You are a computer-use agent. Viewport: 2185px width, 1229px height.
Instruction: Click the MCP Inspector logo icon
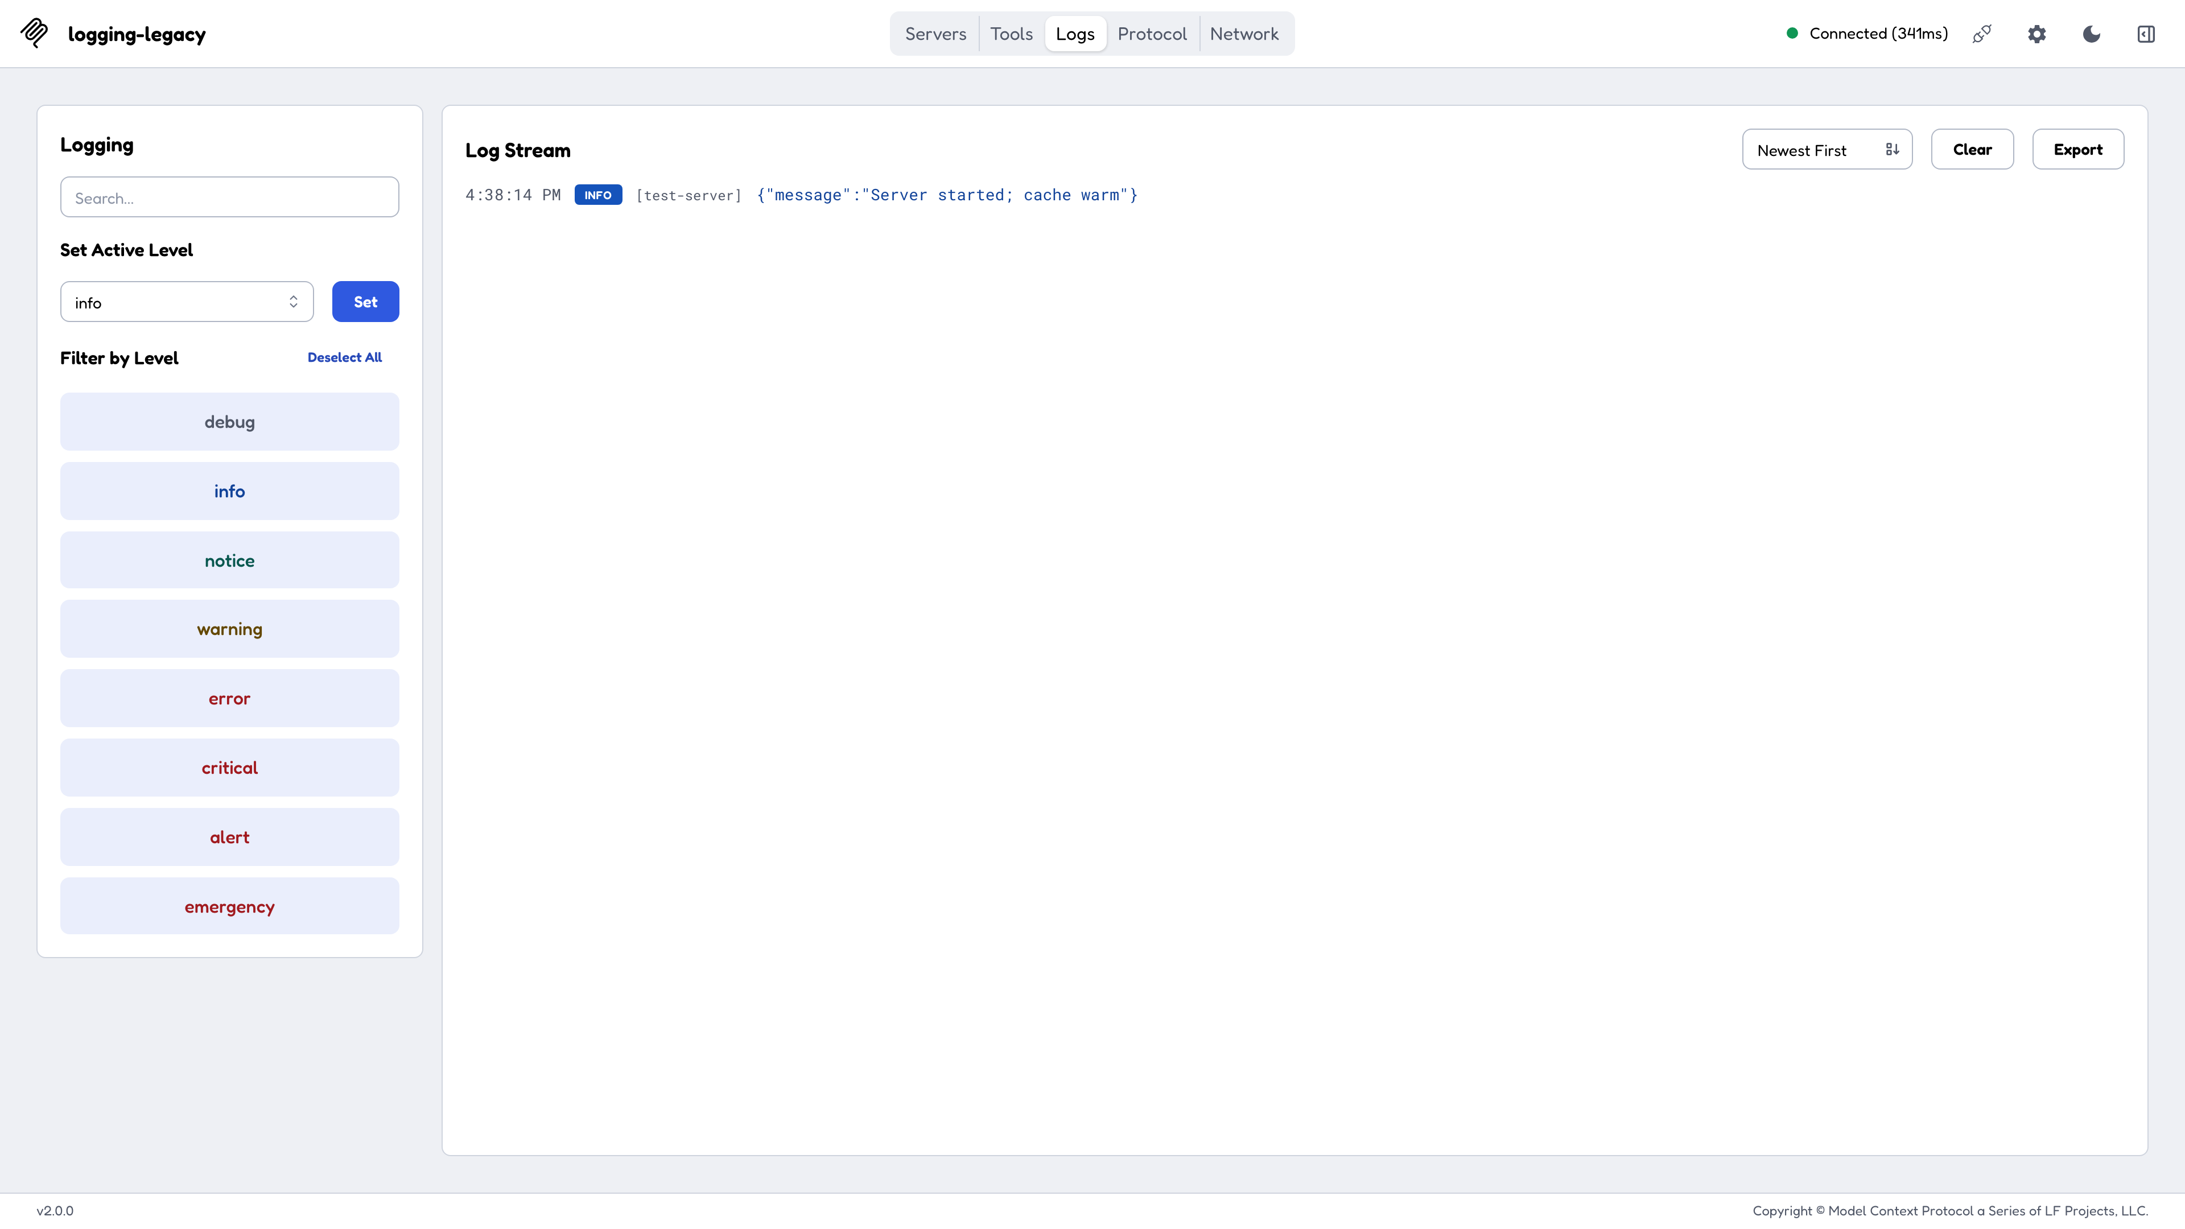point(34,33)
